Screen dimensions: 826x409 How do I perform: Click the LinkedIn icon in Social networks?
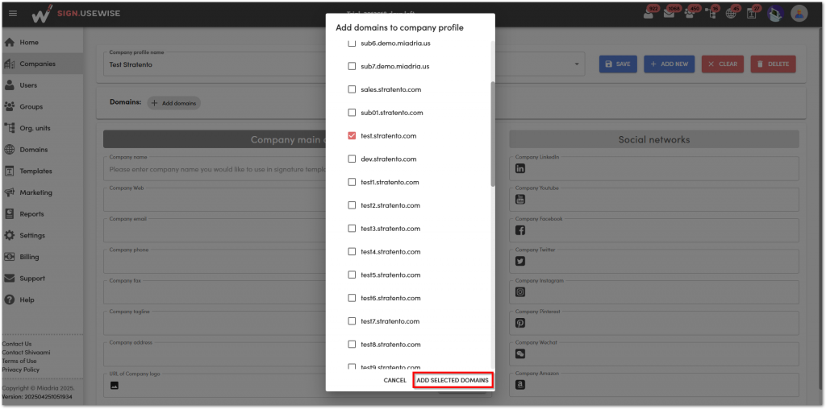(x=520, y=169)
